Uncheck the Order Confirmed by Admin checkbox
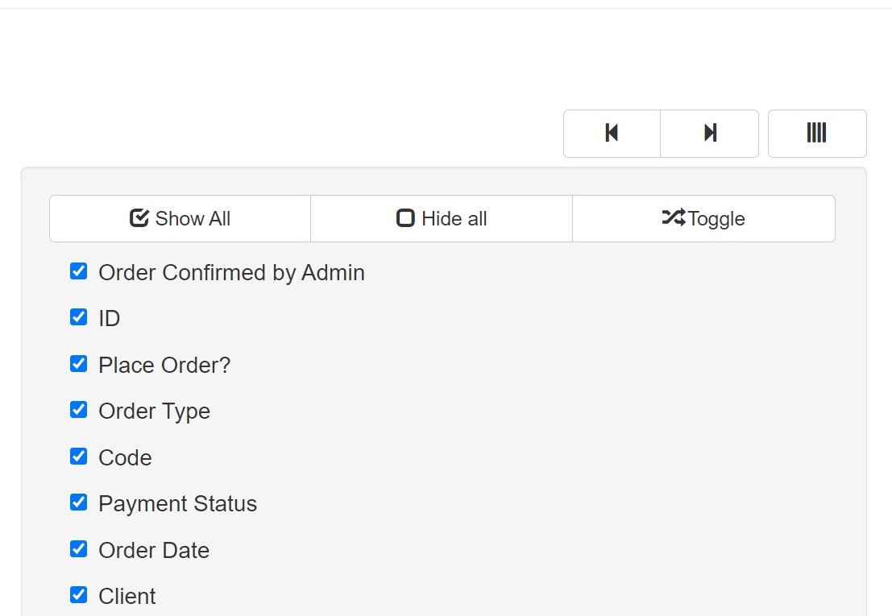The height and width of the screenshot is (616, 892). point(78,271)
